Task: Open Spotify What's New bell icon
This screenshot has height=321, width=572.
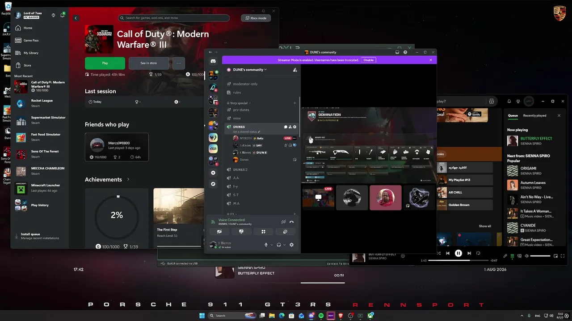Action: click(509, 101)
